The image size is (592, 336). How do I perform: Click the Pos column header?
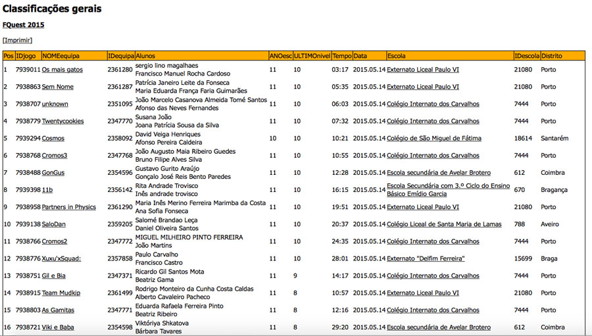9,56
